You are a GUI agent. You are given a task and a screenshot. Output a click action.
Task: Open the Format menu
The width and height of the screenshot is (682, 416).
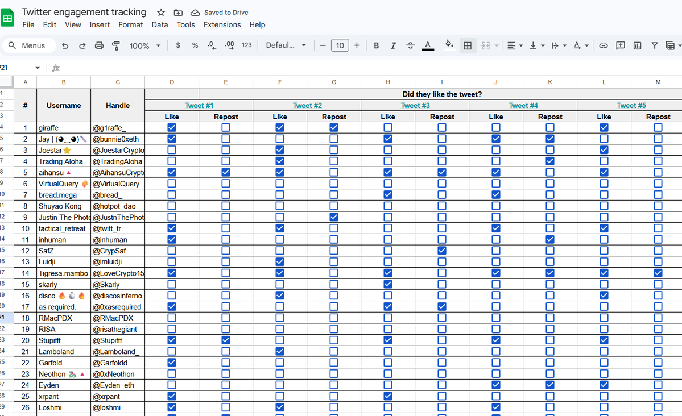(x=130, y=25)
